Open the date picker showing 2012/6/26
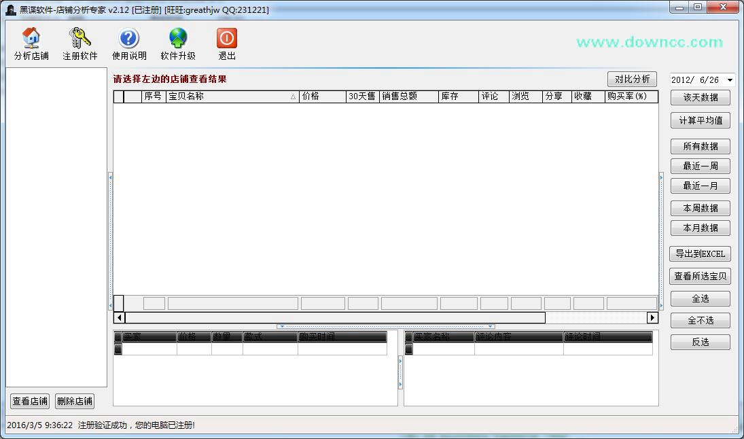 coord(701,79)
